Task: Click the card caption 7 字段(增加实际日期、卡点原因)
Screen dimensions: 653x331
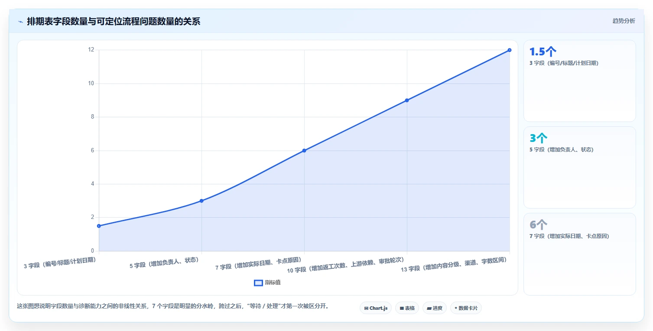Action: point(569,236)
